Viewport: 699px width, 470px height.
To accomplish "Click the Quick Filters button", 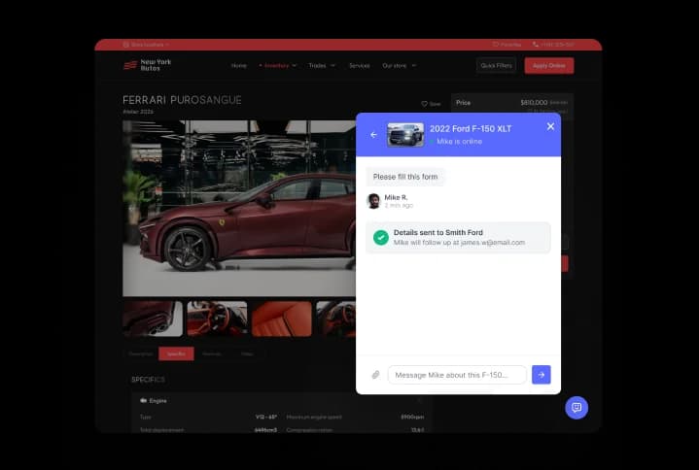I will pyautogui.click(x=496, y=65).
